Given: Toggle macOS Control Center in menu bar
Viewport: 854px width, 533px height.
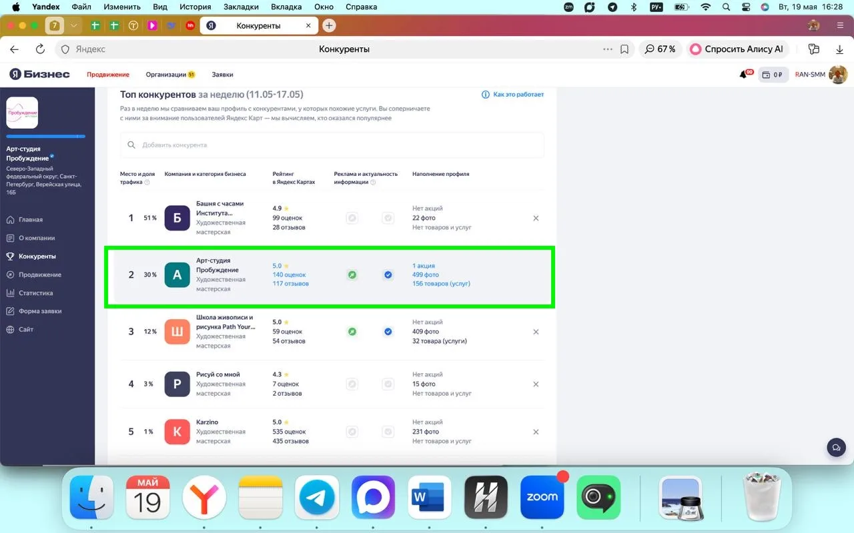Looking at the screenshot, I should click(746, 7).
